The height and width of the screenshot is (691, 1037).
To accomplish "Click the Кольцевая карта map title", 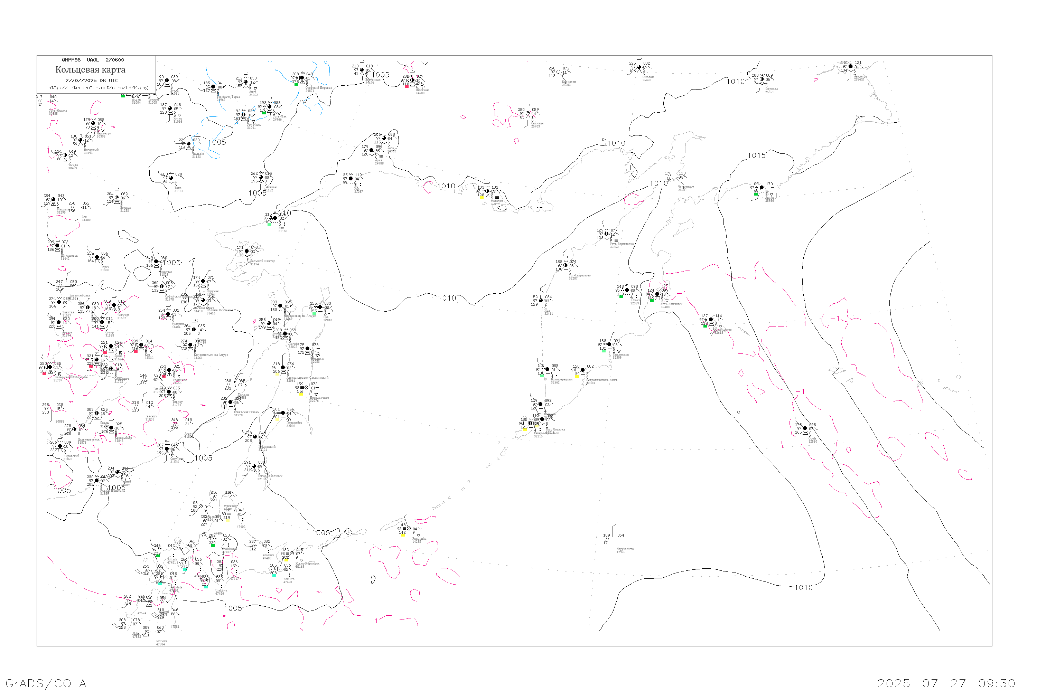I will (90, 70).
